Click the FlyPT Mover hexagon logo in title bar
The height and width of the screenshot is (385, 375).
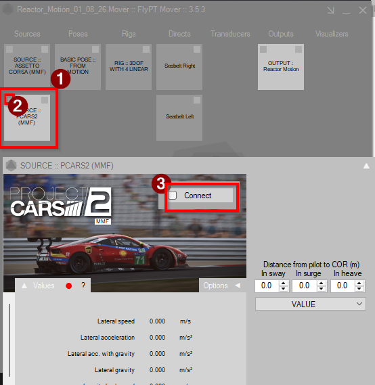7,10
